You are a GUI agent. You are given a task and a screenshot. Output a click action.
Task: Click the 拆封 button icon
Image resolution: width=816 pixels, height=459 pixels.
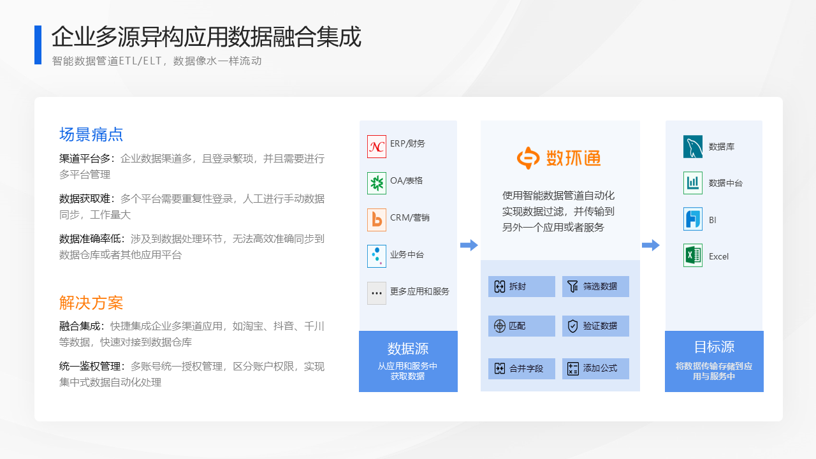pyautogui.click(x=500, y=287)
